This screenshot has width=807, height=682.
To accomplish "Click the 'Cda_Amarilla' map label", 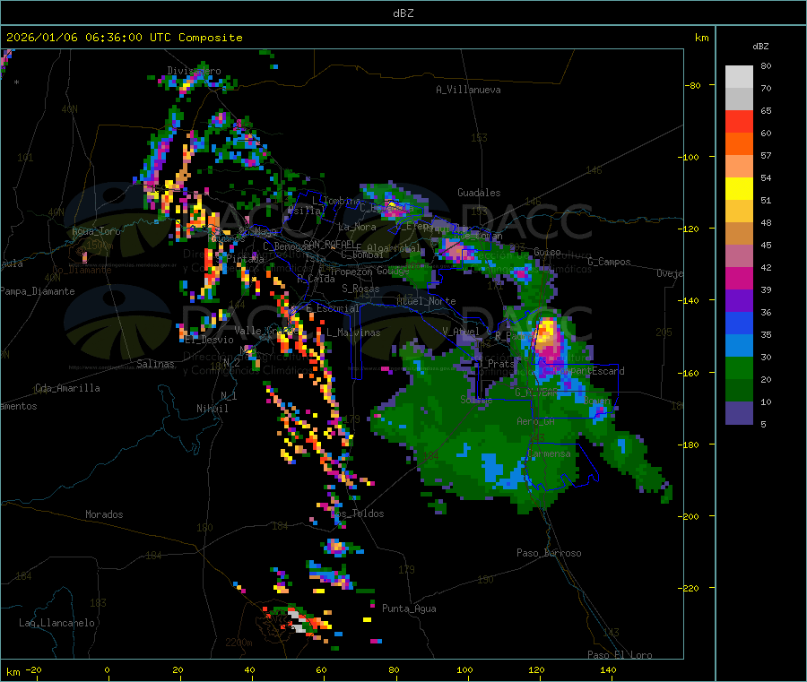I will pos(67,388).
